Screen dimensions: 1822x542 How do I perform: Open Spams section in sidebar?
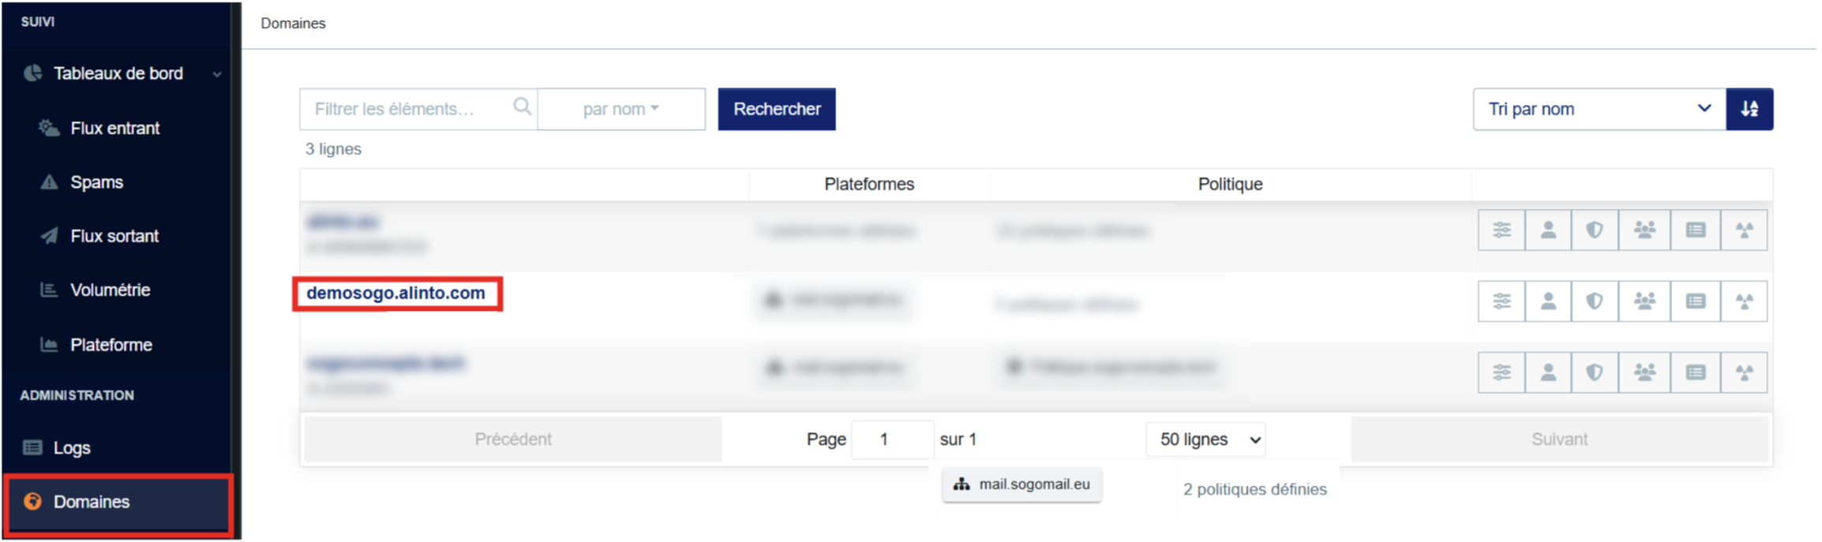(96, 182)
